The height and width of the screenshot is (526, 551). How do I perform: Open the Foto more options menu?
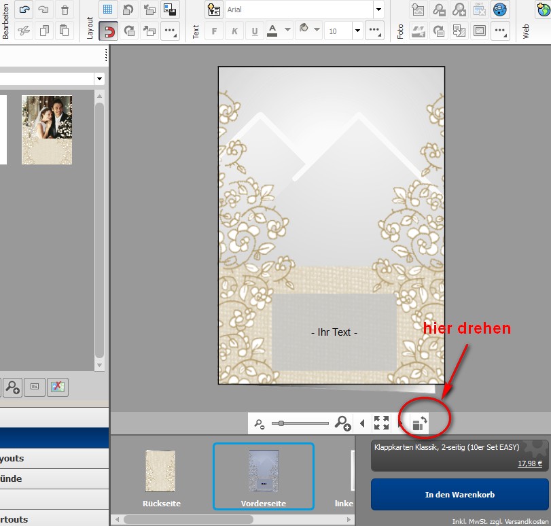click(x=500, y=31)
